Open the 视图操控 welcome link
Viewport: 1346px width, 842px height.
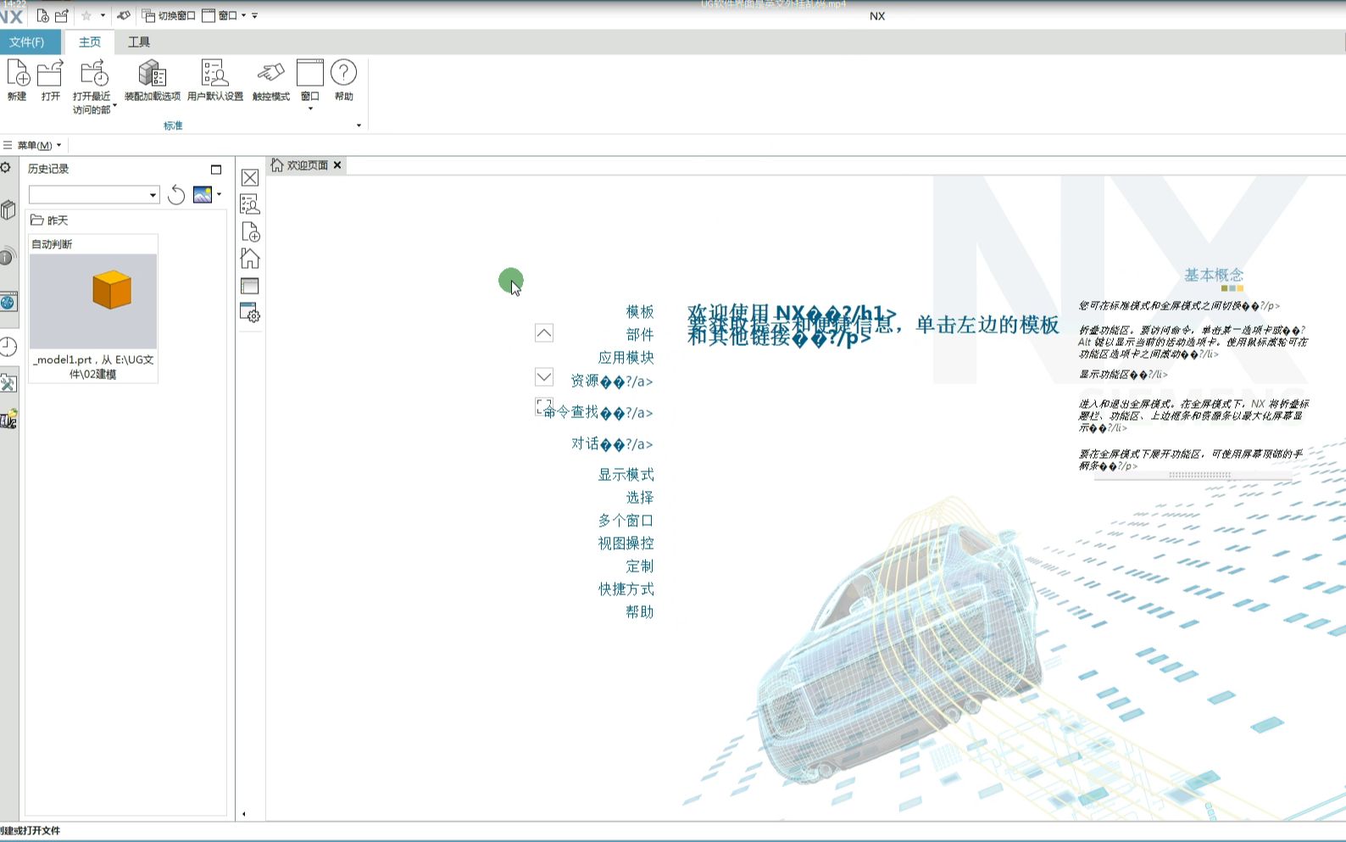click(x=626, y=544)
